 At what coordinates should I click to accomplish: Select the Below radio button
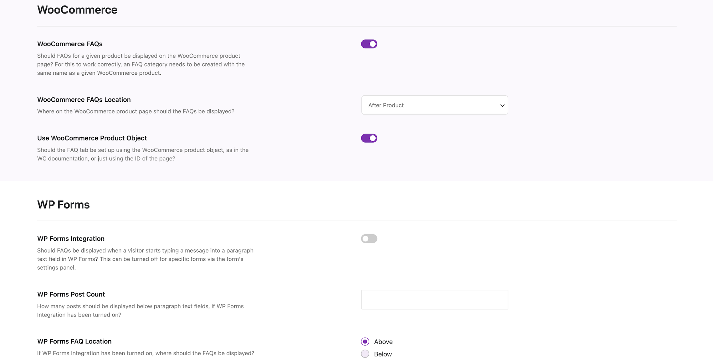click(x=365, y=354)
